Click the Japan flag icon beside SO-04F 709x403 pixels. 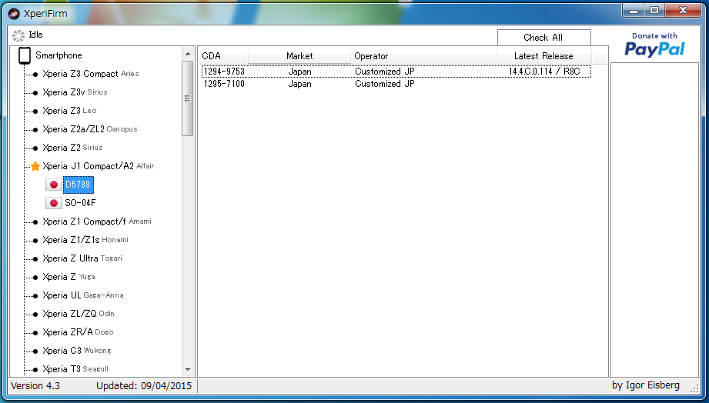pos(53,203)
